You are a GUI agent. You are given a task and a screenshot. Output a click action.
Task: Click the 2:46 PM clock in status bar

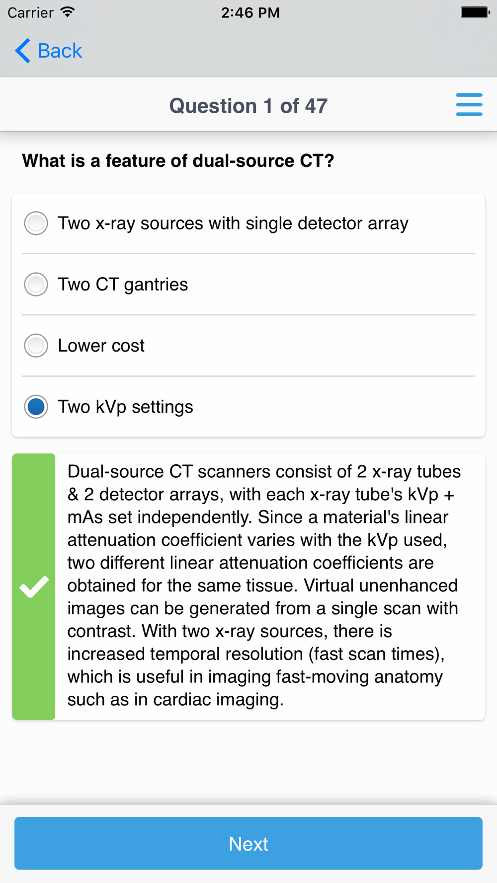(x=250, y=12)
